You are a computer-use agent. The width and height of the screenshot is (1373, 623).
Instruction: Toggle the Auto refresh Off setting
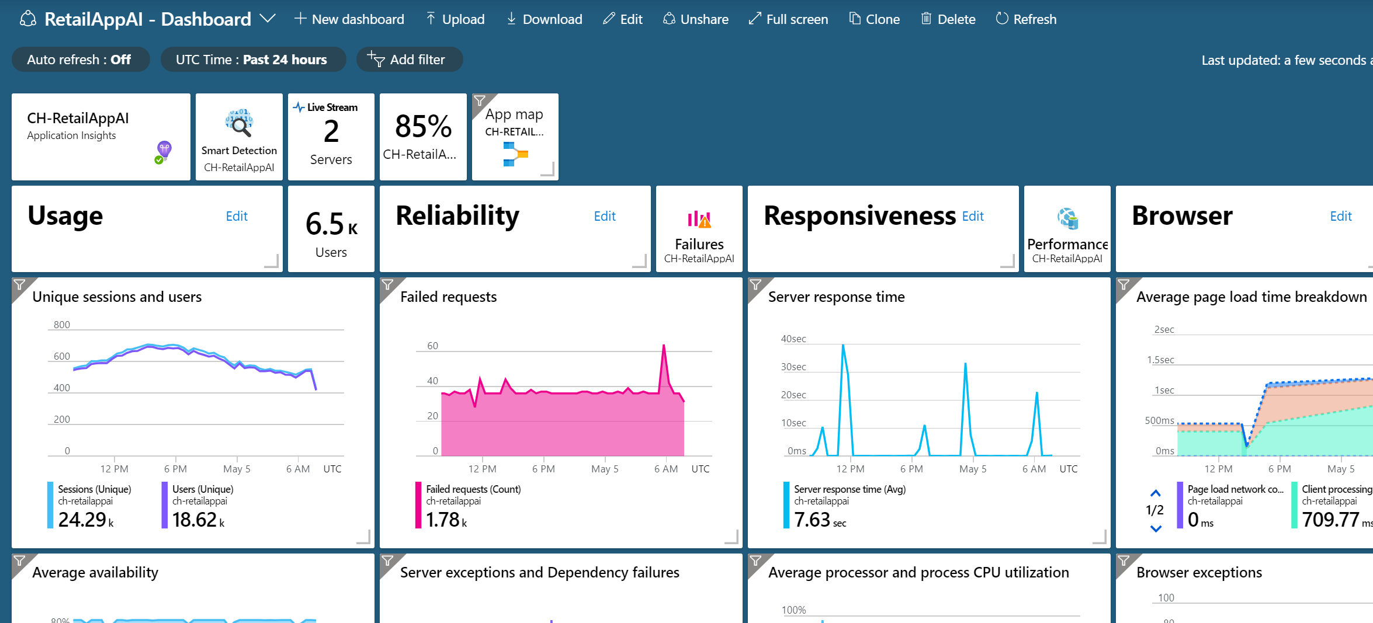[80, 60]
